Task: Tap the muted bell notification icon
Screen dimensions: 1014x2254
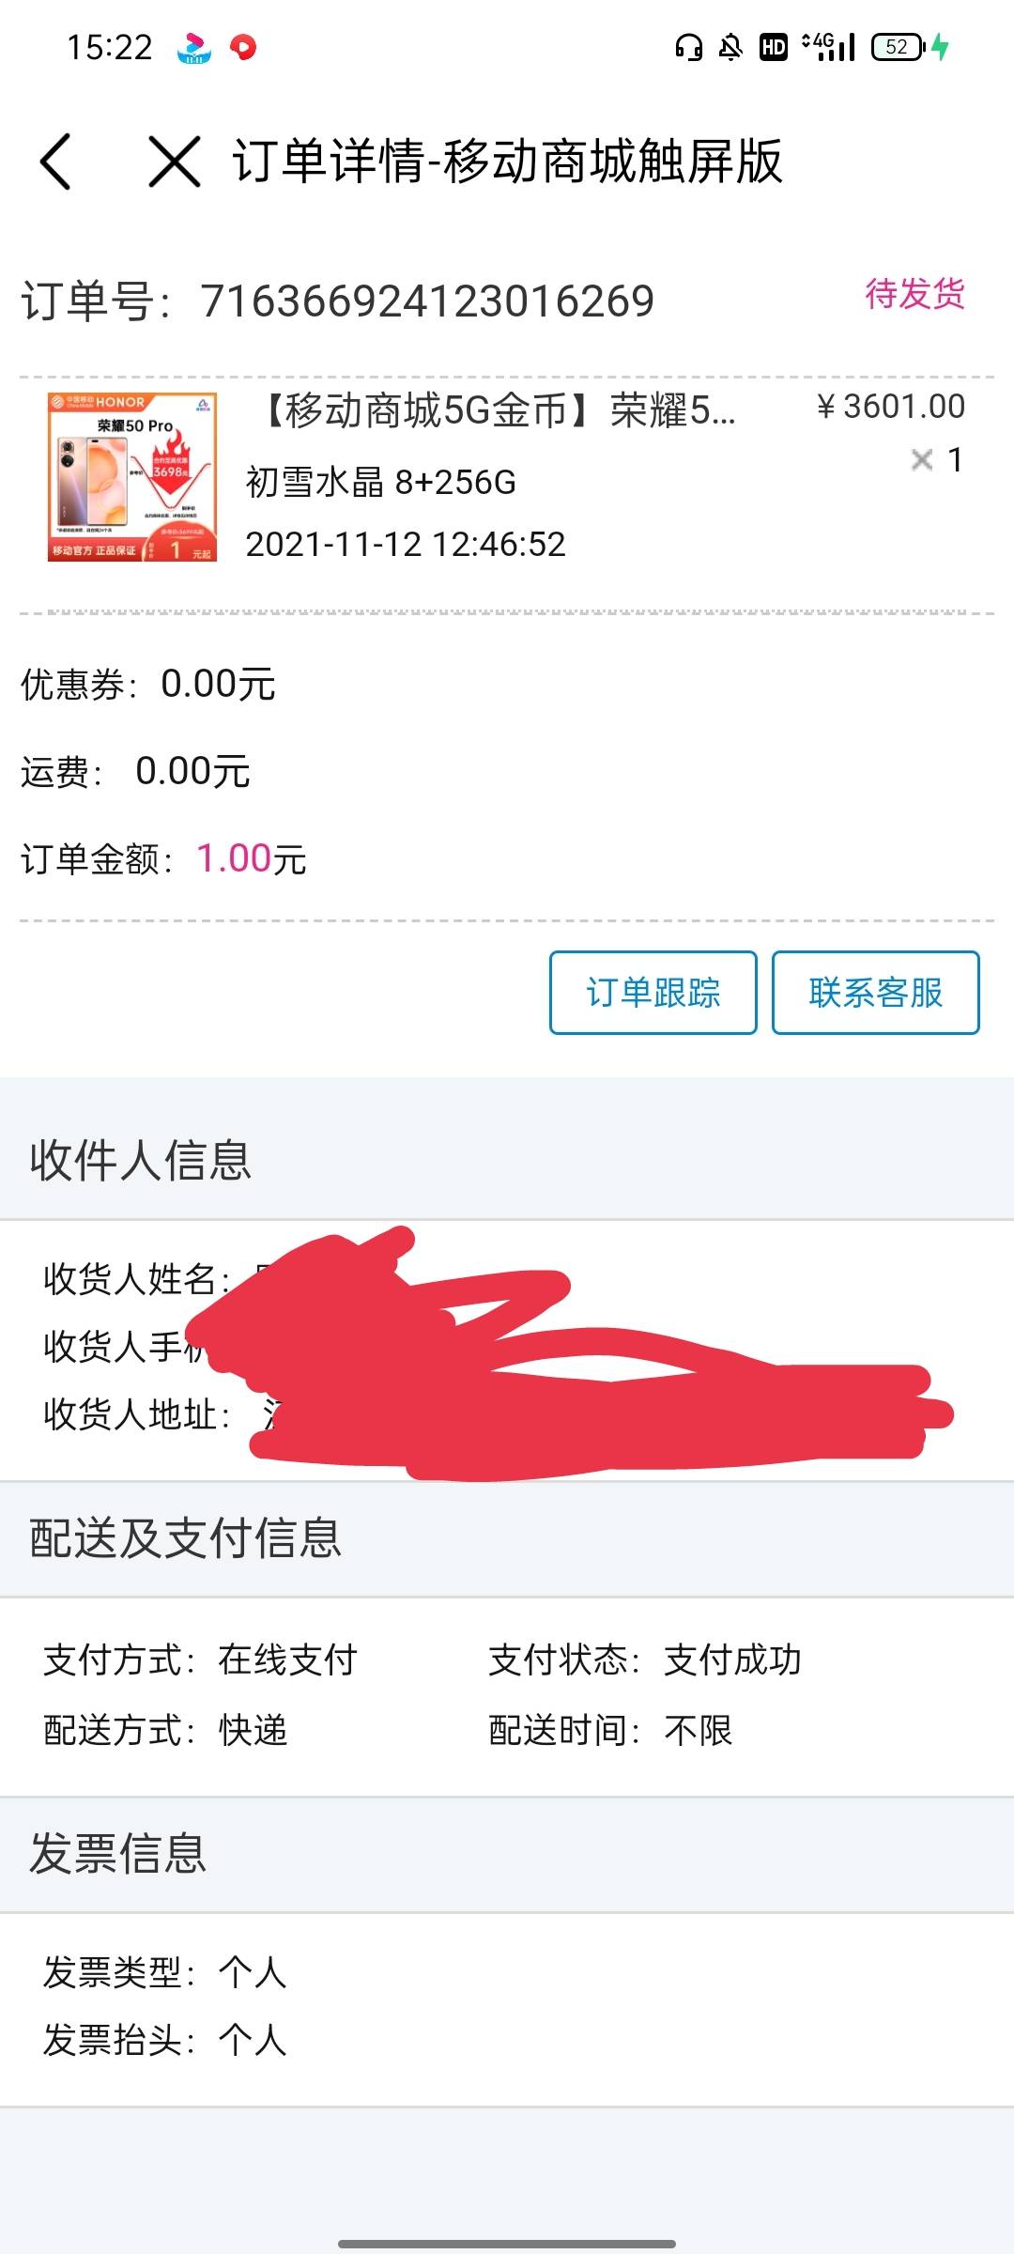Action: 730,47
